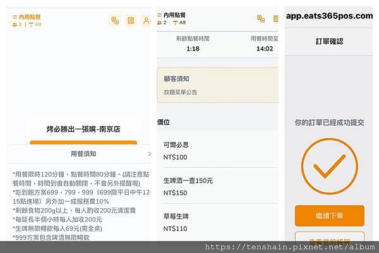This screenshot has height=253, width=379.
Task: Click 繼續下單 orange button
Action: click(x=330, y=216)
